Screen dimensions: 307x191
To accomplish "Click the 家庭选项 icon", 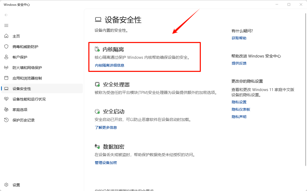I will tap(6, 109).
